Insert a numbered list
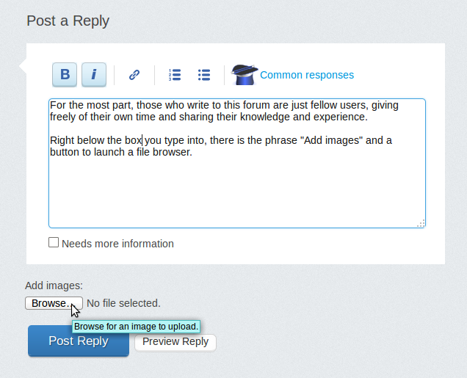The width and height of the screenshot is (467, 378). [x=175, y=74]
